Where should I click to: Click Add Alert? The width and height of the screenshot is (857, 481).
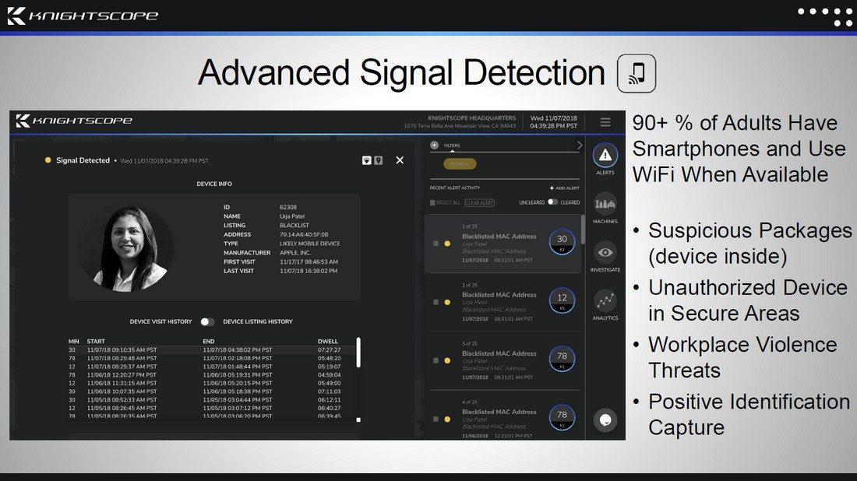(x=565, y=188)
